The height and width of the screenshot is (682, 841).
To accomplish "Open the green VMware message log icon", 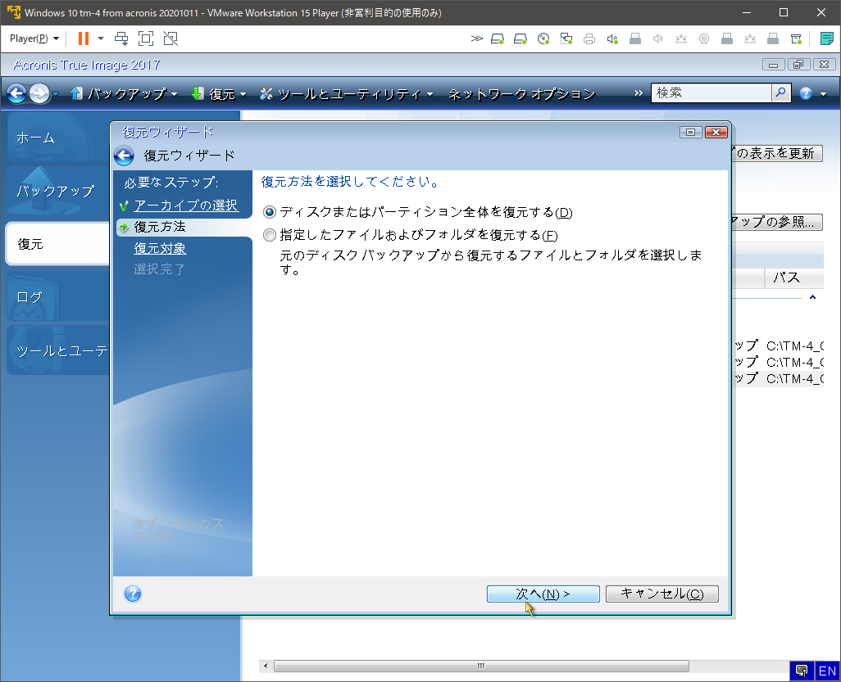I will tap(826, 38).
